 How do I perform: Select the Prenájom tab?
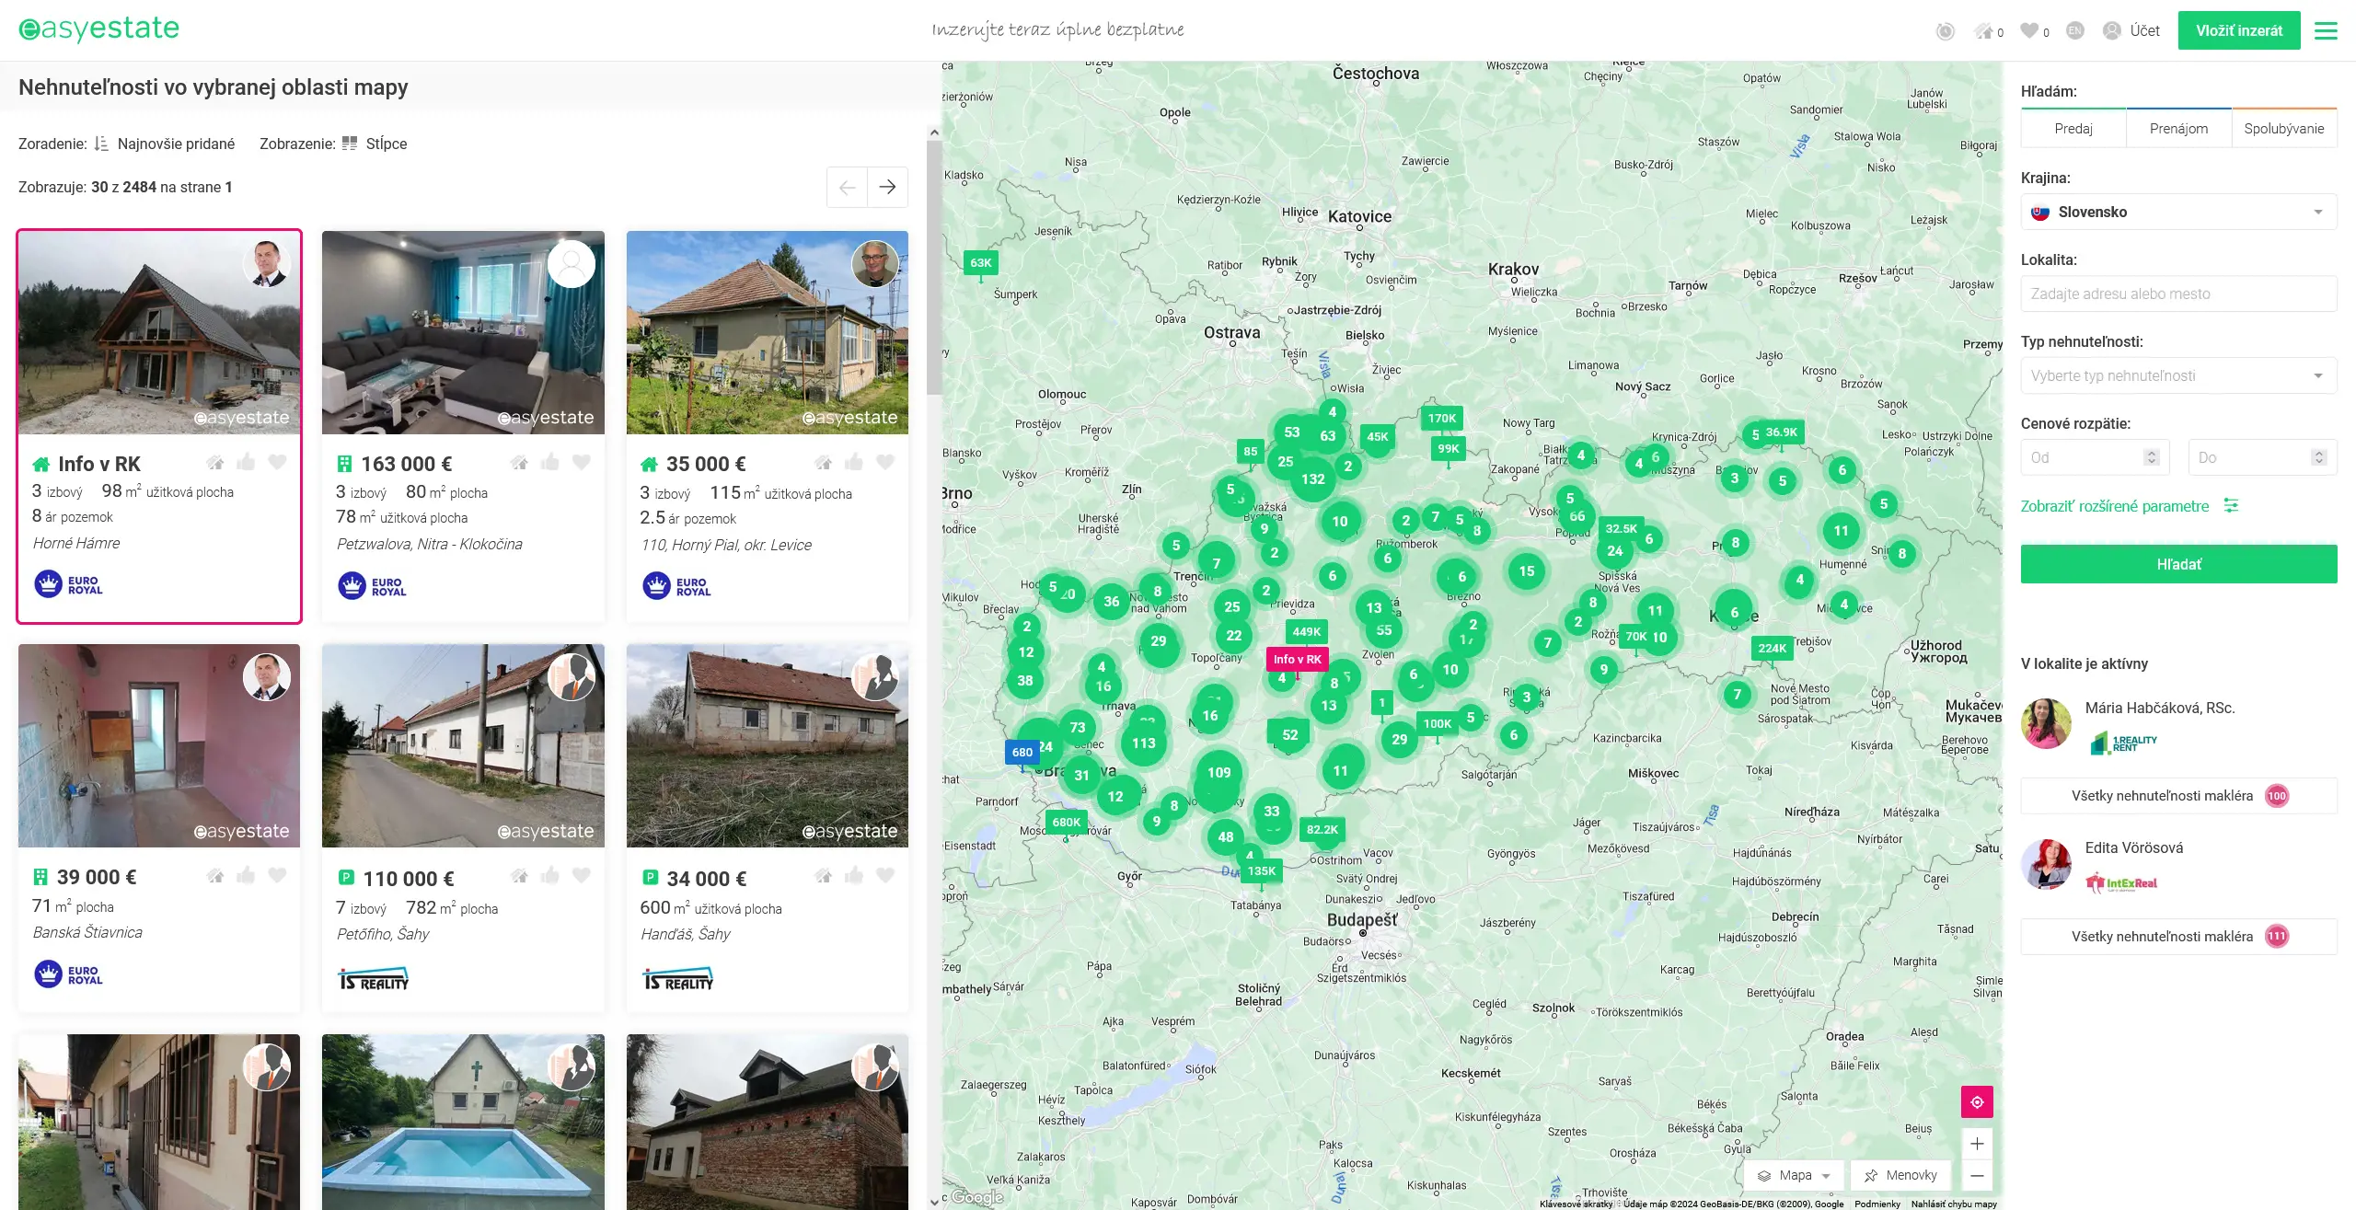[2178, 129]
